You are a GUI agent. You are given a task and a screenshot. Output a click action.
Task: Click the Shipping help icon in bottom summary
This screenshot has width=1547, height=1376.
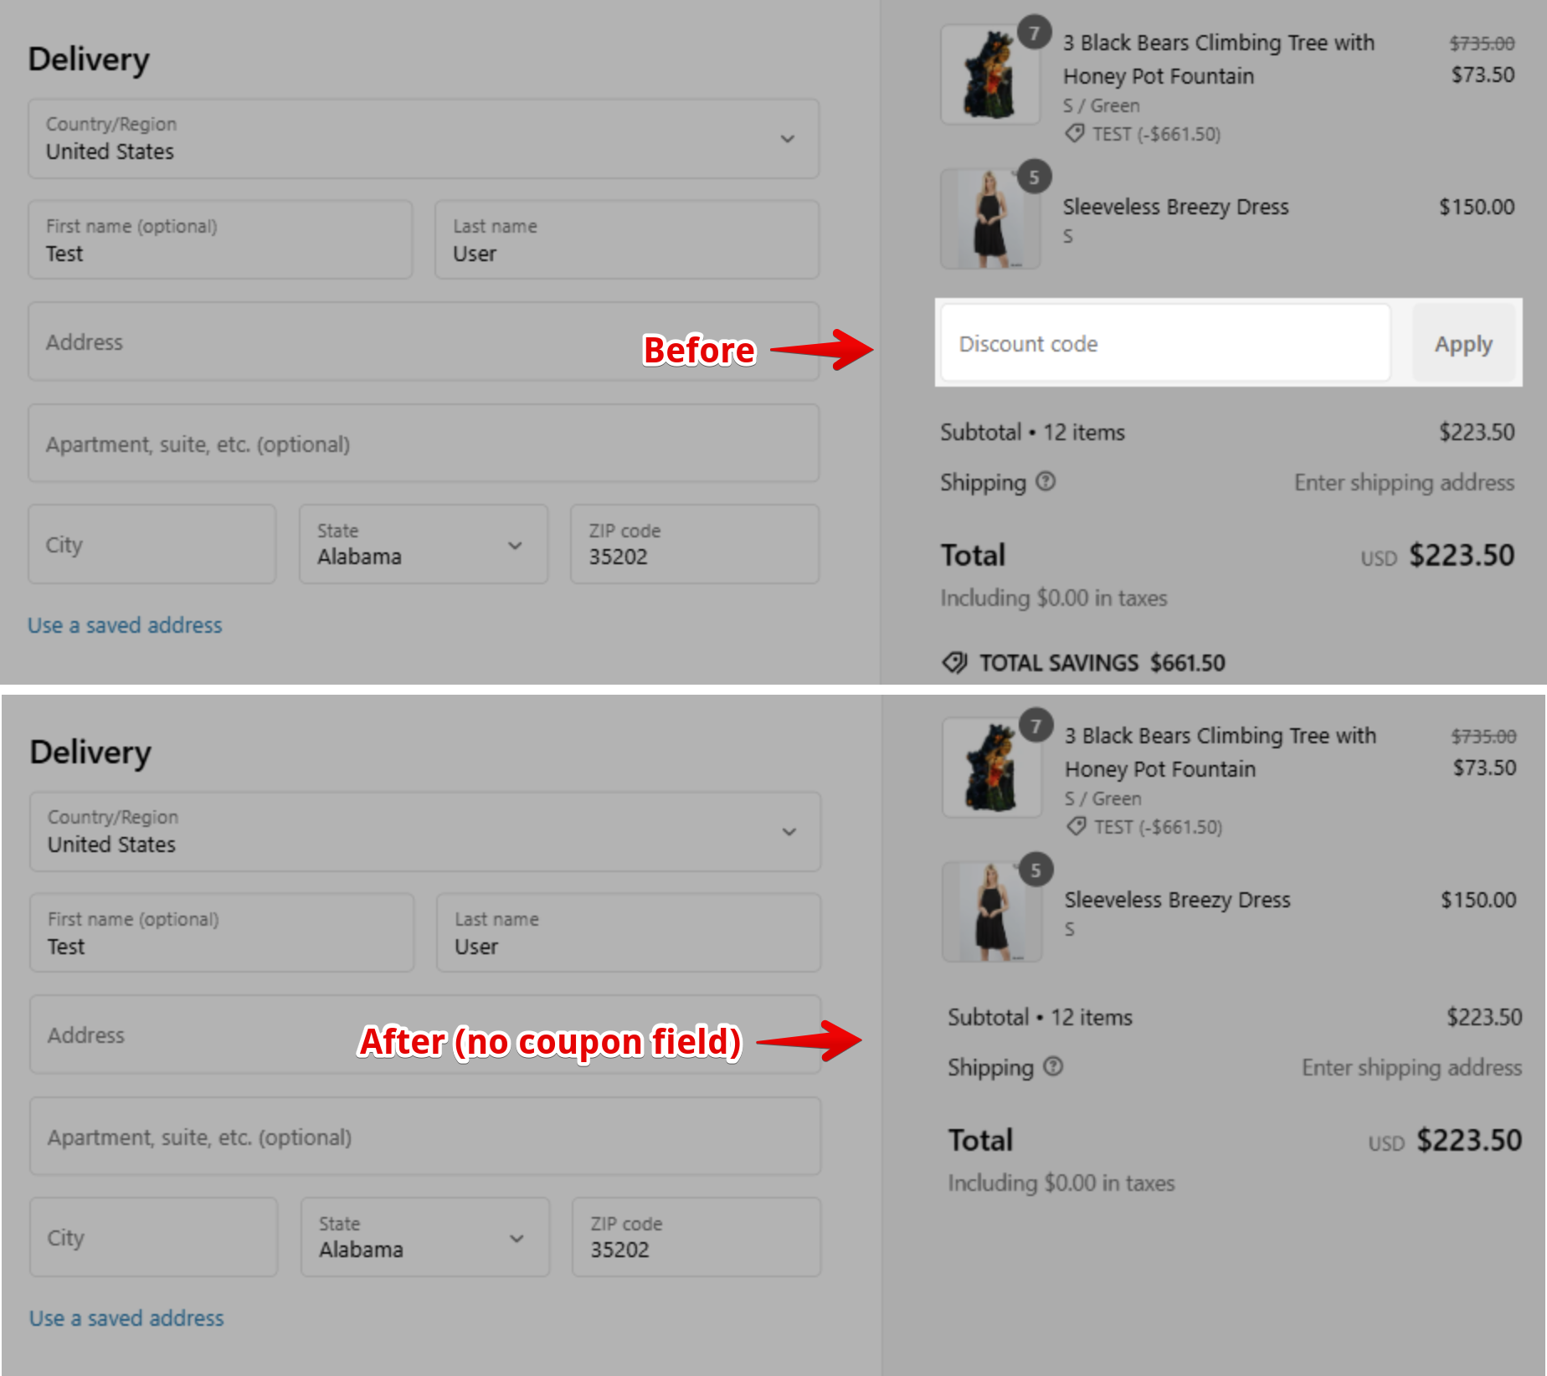1053,1066
